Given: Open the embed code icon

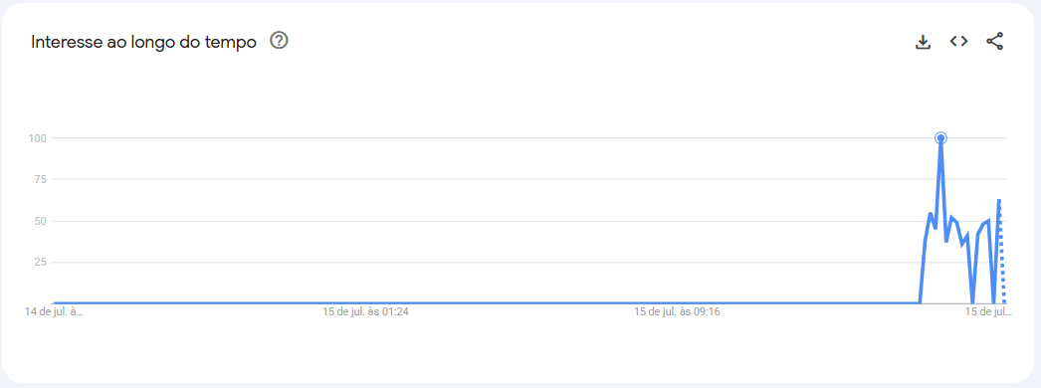Looking at the screenshot, I should click(x=958, y=42).
